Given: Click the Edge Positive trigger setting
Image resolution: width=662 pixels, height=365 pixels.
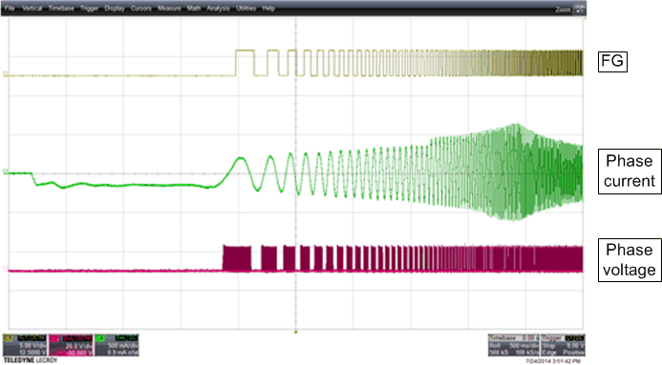Looking at the screenshot, I should click(x=563, y=352).
